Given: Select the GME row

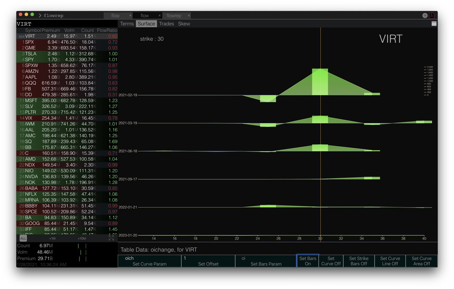Looking at the screenshot, I should tap(67, 48).
